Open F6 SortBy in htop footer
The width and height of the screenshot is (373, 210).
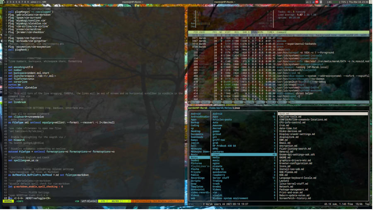tap(248, 102)
